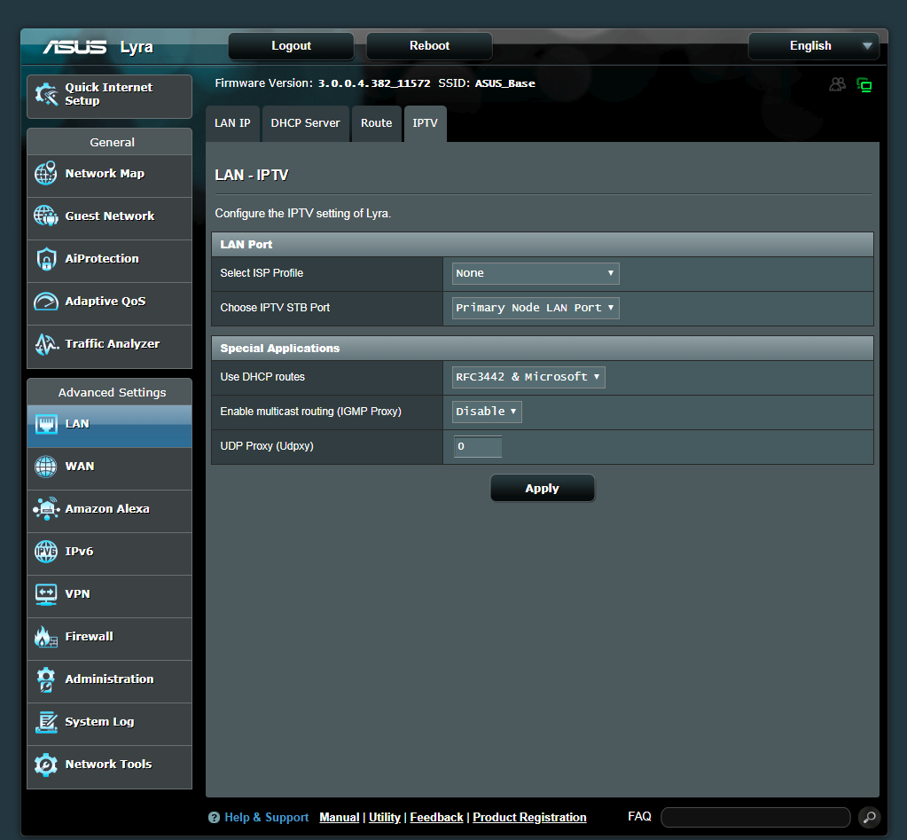Open Amazon Alexa menu item
The width and height of the screenshot is (907, 840).
point(109,512)
